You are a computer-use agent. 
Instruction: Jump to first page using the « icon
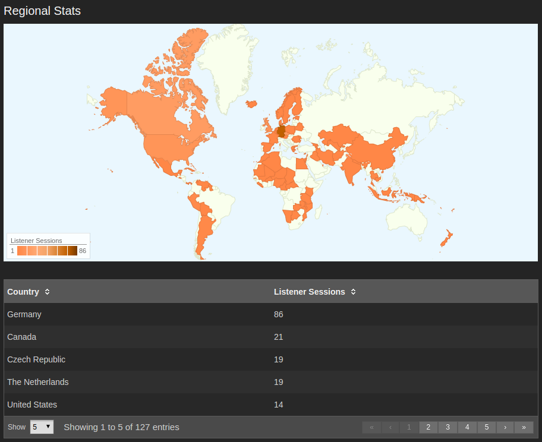(x=371, y=427)
